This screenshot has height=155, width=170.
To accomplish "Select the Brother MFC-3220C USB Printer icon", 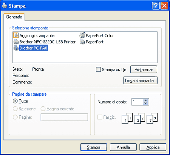I will 16,42.
